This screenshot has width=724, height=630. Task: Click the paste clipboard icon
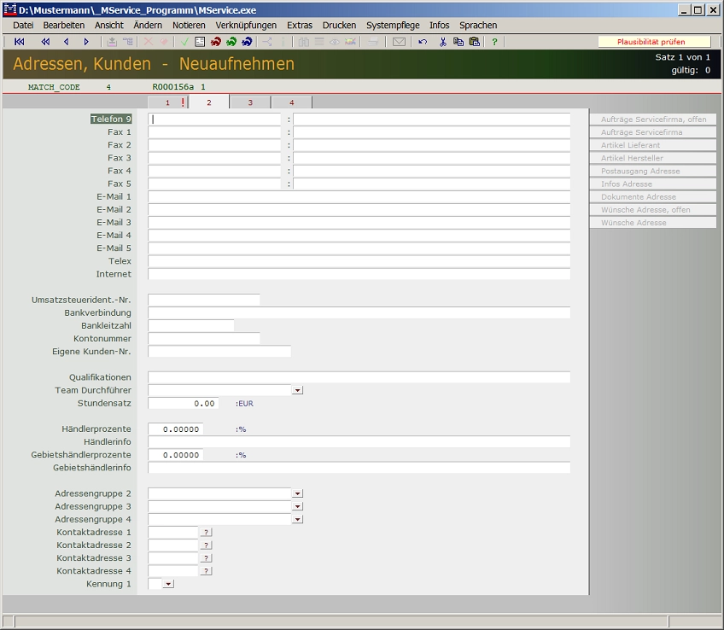pyautogui.click(x=474, y=42)
